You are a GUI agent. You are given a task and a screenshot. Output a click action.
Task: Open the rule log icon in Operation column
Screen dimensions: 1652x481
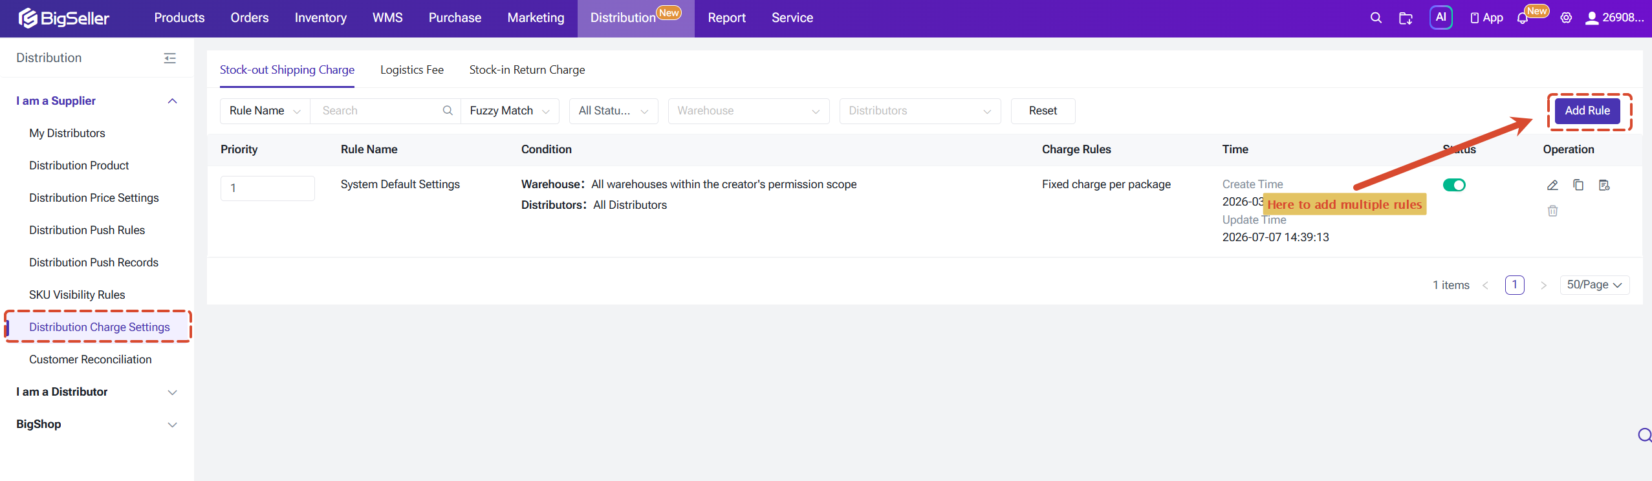[x=1604, y=186]
